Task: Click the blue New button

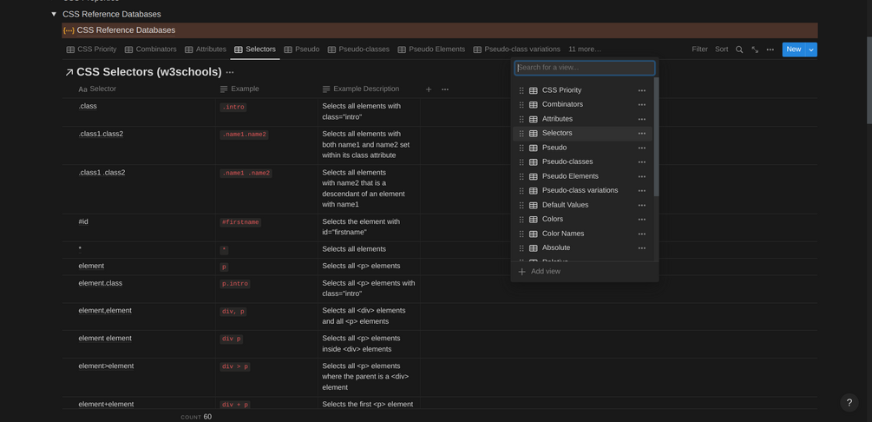Action: (794, 49)
